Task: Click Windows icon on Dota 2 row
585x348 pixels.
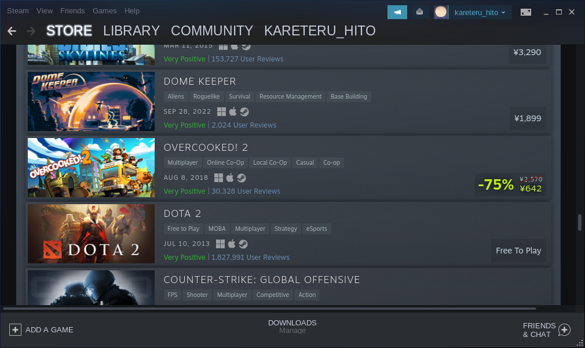Action: point(221,244)
